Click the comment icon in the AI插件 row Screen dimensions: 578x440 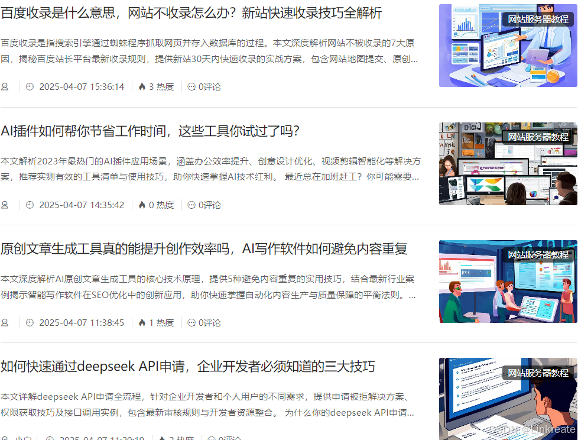[191, 205]
